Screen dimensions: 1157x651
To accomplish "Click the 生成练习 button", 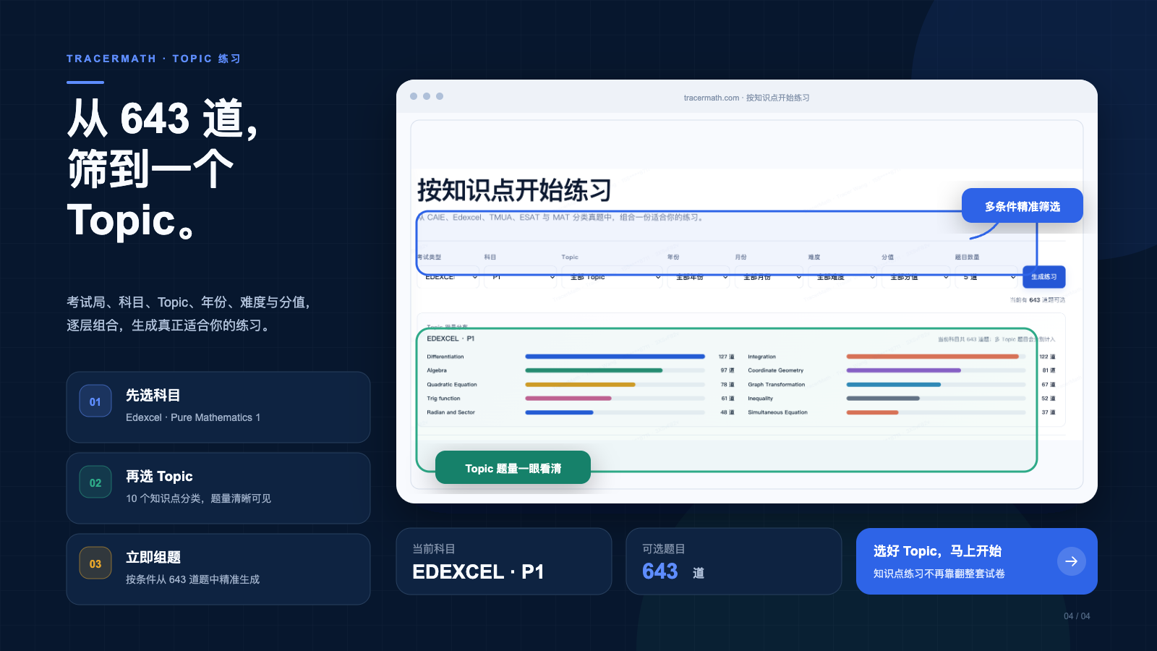I will tap(1043, 277).
